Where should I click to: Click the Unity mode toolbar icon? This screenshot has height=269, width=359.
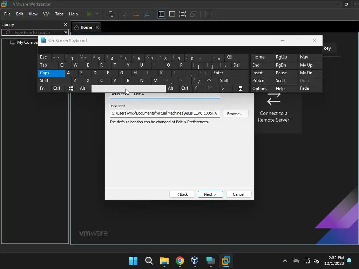[x=193, y=14]
